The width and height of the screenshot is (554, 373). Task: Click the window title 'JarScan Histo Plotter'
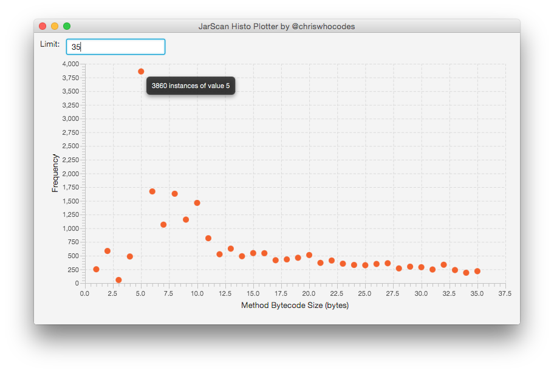(x=238, y=27)
